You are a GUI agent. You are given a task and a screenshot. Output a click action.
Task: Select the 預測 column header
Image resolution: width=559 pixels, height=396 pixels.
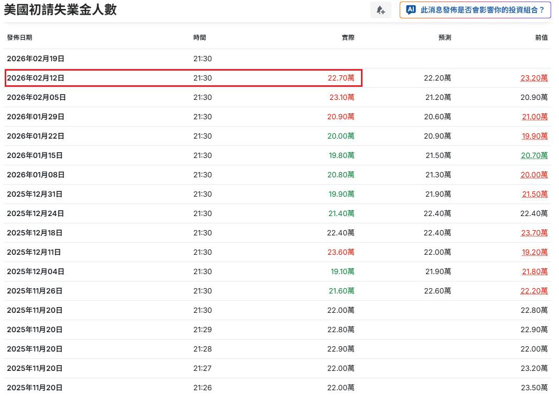[x=444, y=38]
